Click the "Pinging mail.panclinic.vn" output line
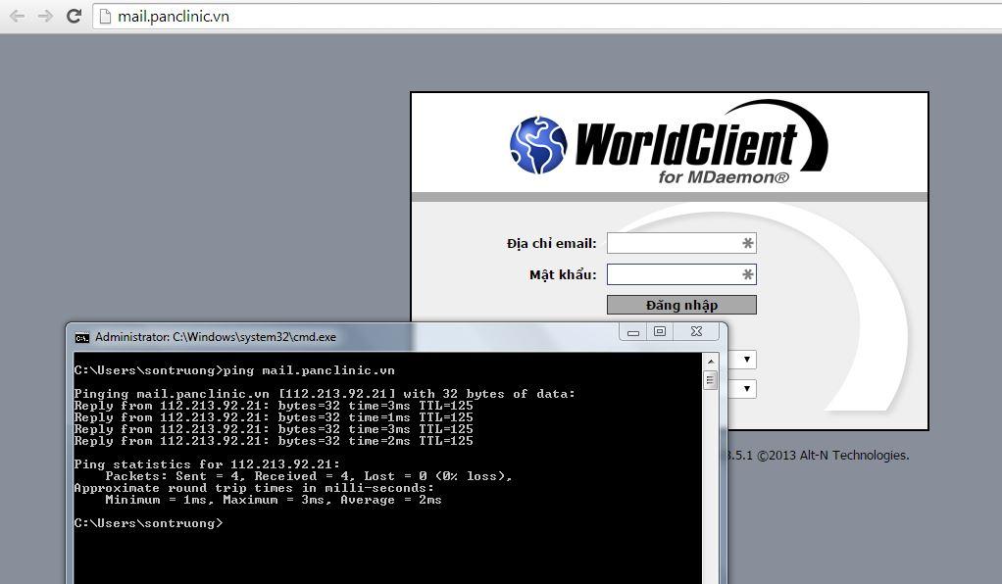1002x584 pixels. coord(325,394)
